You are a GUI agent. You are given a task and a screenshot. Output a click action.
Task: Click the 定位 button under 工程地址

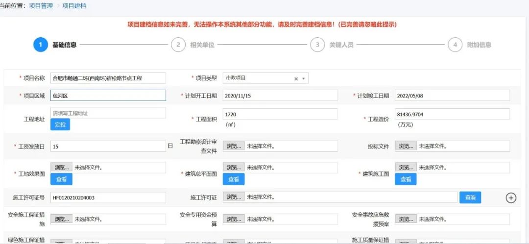(60, 124)
